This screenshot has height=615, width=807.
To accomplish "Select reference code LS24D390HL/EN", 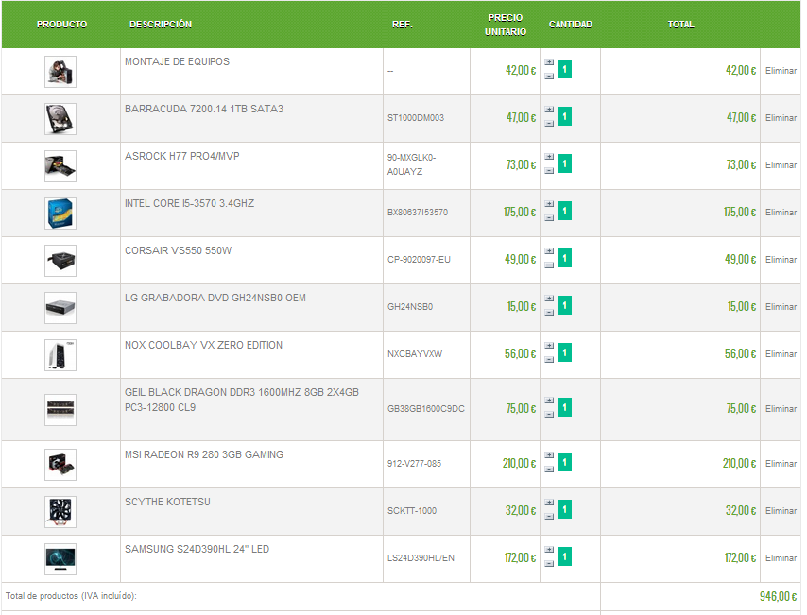I will pyautogui.click(x=421, y=559).
